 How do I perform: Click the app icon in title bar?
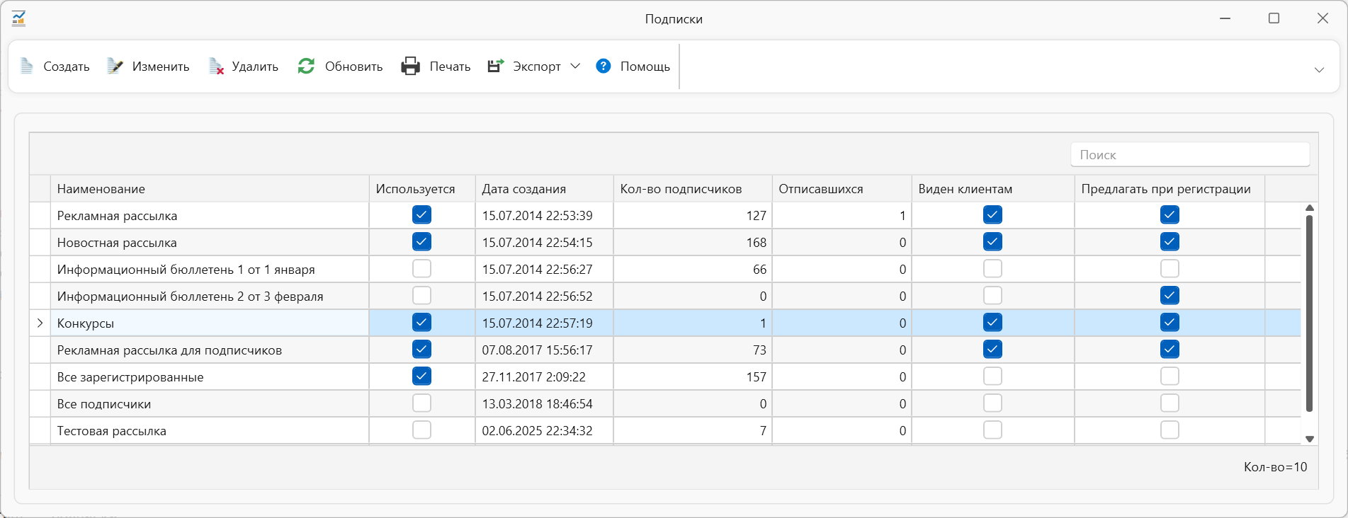(19, 18)
